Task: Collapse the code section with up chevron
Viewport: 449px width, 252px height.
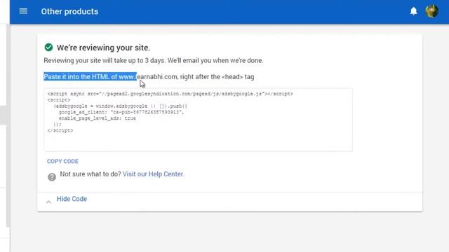Action: click(48, 202)
